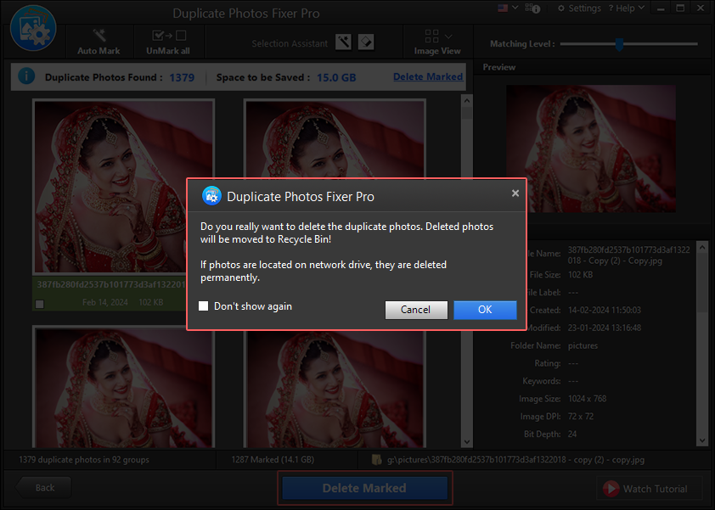Screen dimensions: 715x510
Task: Select the upper-right duplicate photo thumbnail
Action: pyautogui.click(x=335, y=139)
